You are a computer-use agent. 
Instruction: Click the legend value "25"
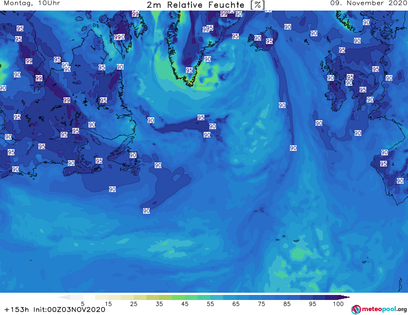[134, 304]
